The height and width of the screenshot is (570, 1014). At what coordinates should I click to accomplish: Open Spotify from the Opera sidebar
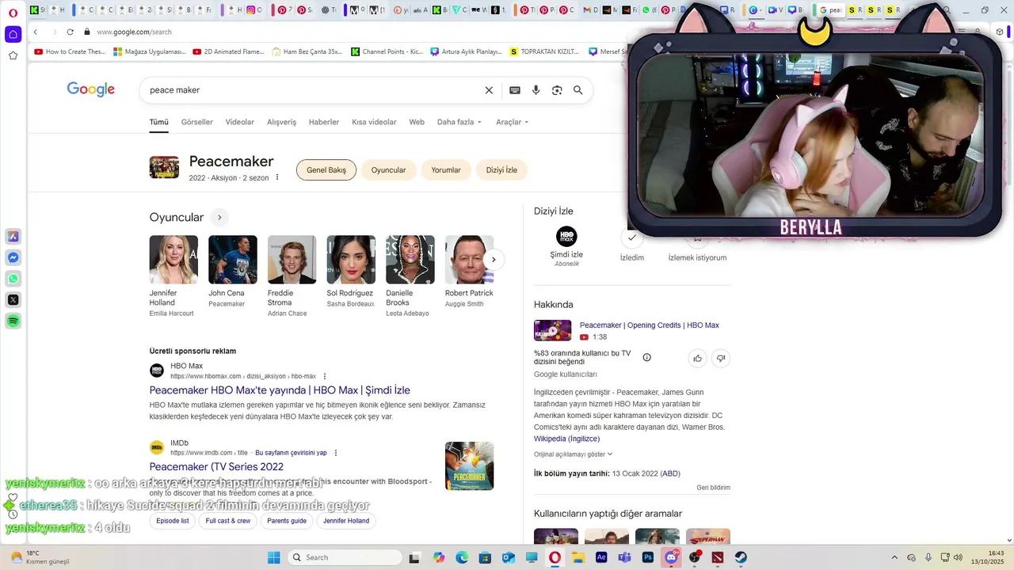point(13,321)
